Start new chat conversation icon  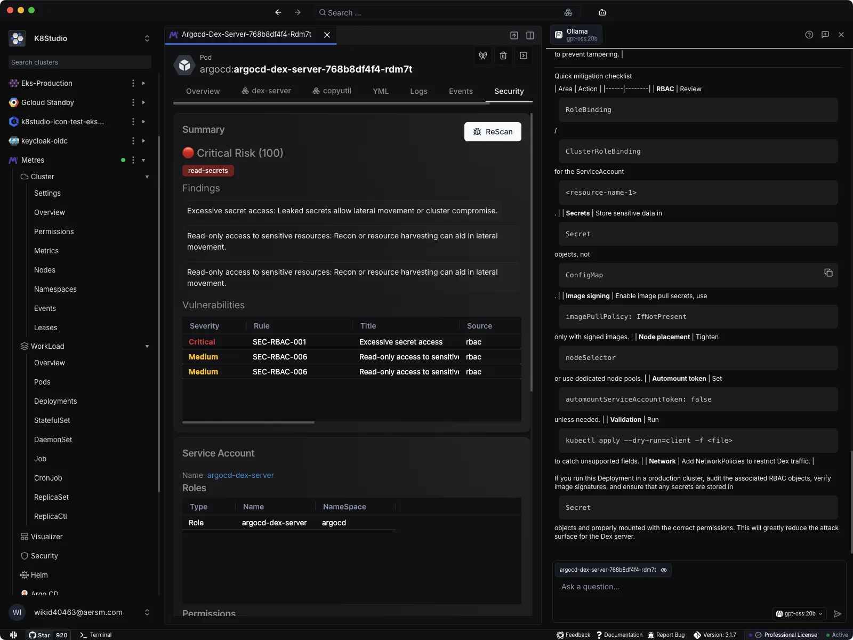[x=825, y=35]
